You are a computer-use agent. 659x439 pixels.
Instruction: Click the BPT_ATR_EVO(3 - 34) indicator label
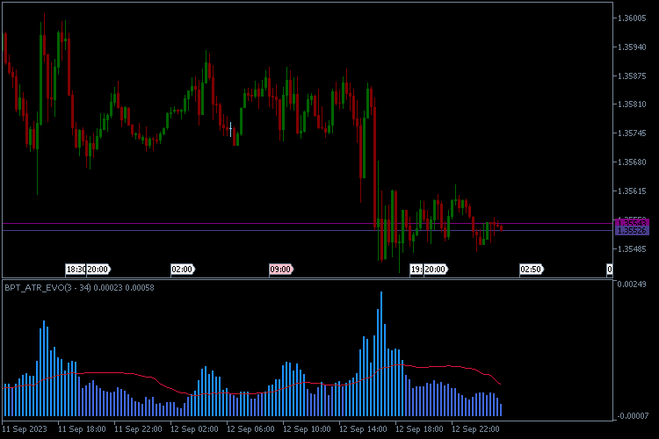point(47,288)
